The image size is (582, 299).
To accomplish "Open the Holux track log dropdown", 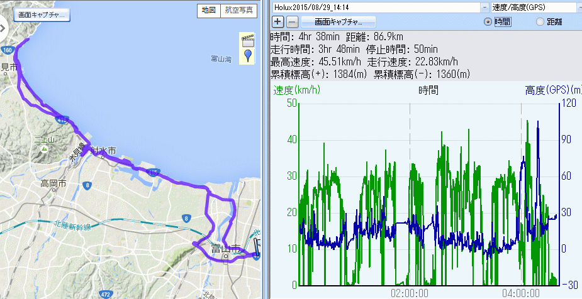I will coord(484,7).
